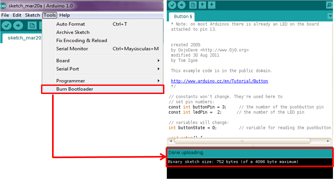
Task: Click the Arduino logo in the title bar
Action: (x=3, y=6)
